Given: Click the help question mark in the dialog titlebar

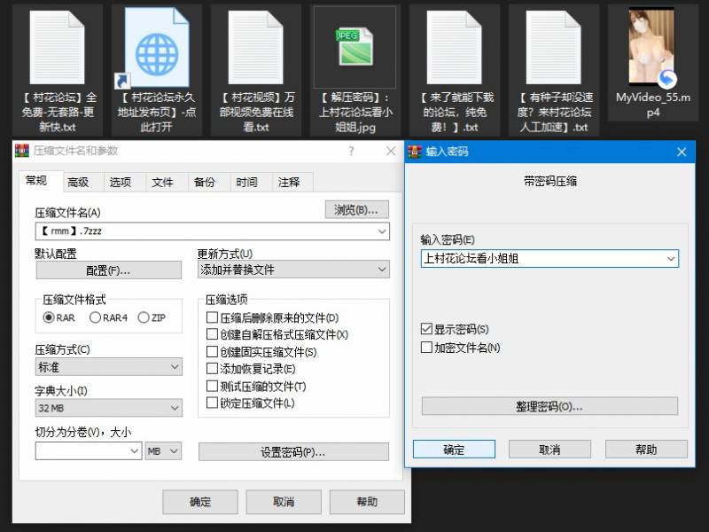Looking at the screenshot, I should [353, 152].
